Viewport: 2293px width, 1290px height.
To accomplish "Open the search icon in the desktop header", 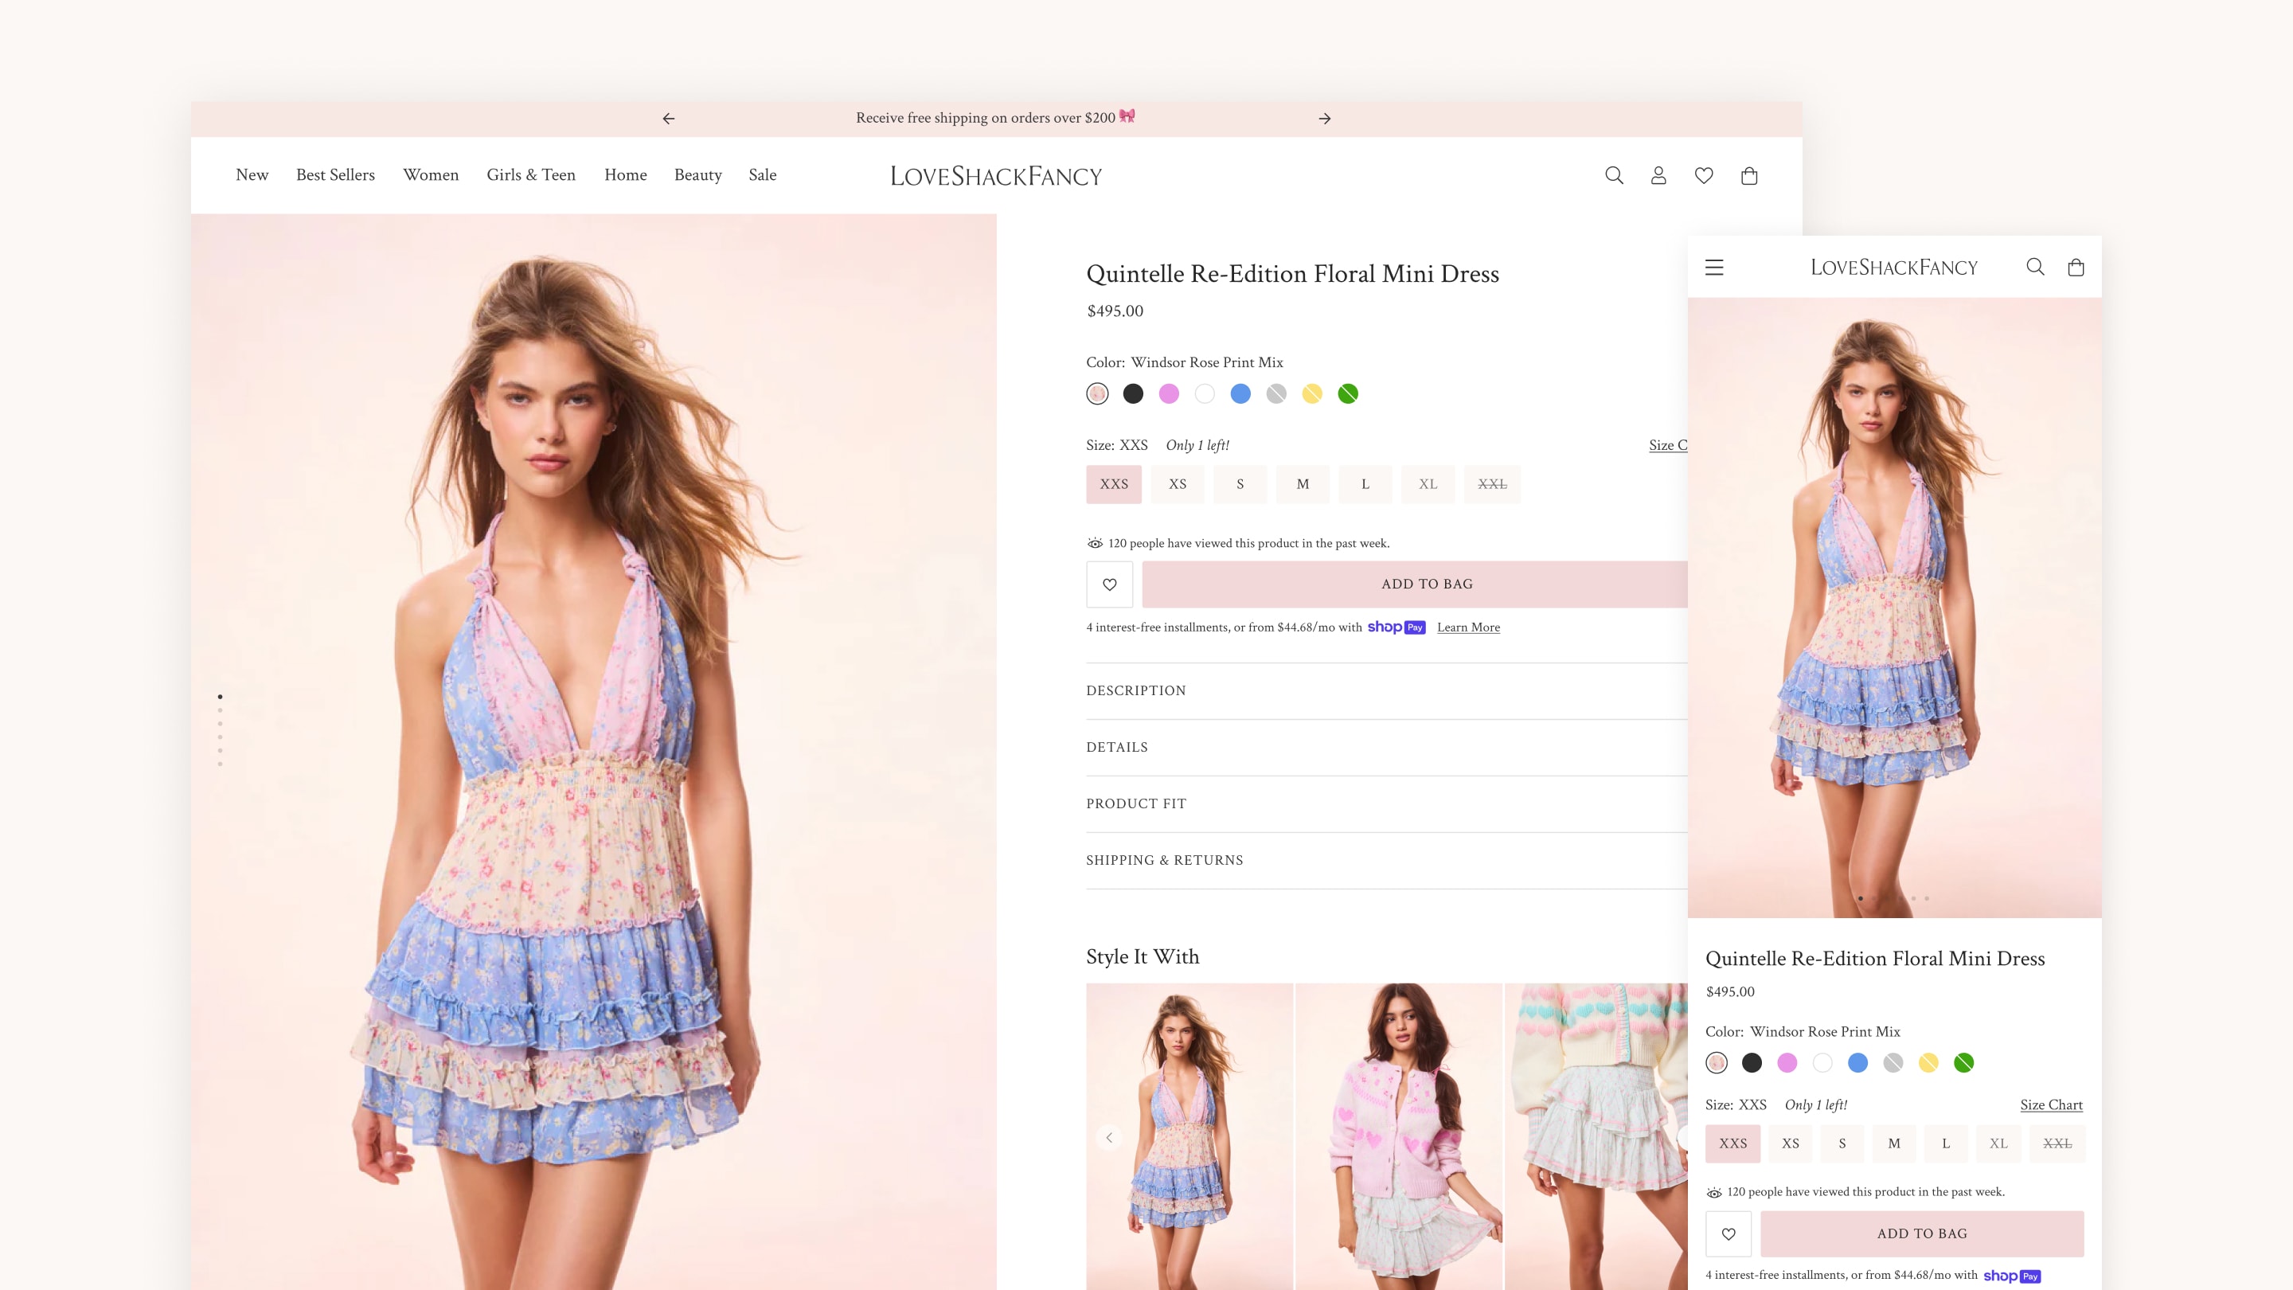I will (1614, 174).
